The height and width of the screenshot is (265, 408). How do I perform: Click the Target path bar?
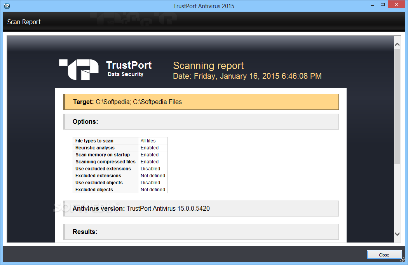click(x=201, y=102)
